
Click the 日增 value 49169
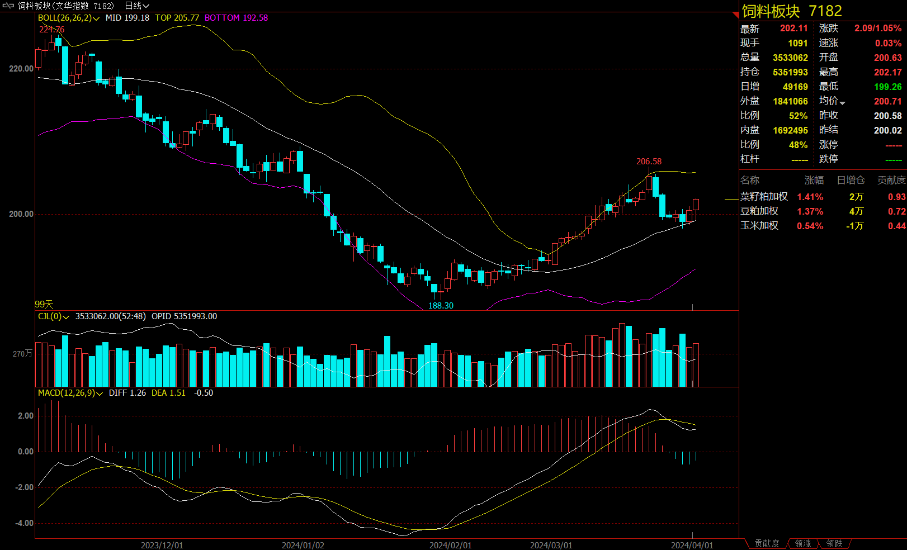point(795,87)
